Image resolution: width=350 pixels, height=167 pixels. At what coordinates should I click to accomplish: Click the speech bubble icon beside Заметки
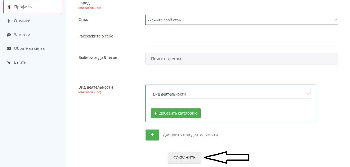(9, 35)
